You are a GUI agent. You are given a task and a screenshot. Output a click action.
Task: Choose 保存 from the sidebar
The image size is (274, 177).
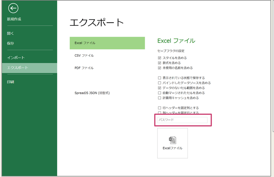(11, 43)
